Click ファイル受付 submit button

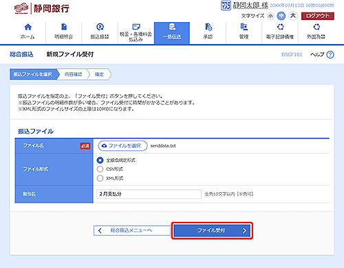[x=212, y=231]
